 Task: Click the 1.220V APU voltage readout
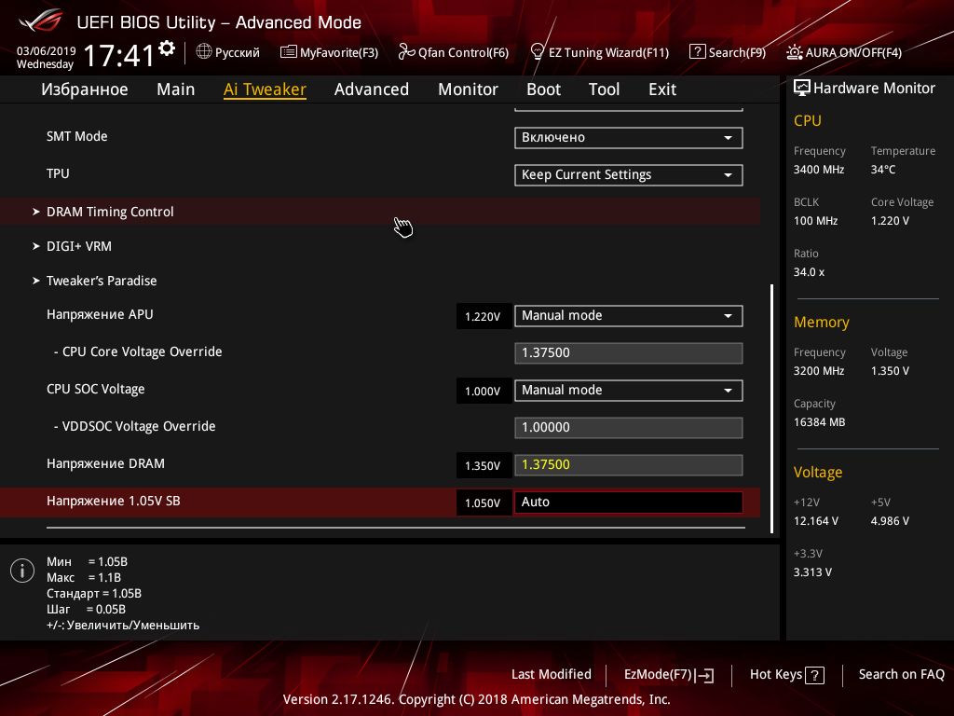(484, 317)
